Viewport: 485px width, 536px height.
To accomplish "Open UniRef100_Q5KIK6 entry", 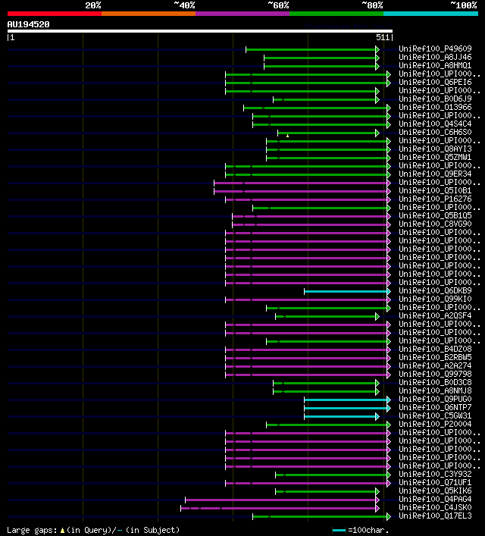I will pyautogui.click(x=435, y=491).
